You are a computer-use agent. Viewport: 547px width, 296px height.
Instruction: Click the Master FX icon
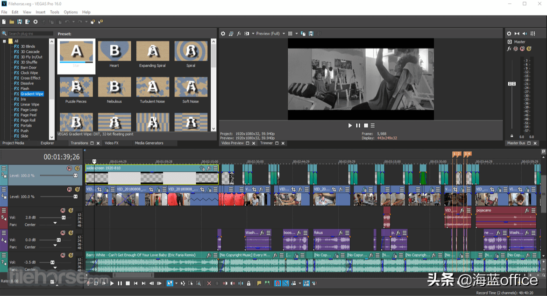pyautogui.click(x=509, y=49)
